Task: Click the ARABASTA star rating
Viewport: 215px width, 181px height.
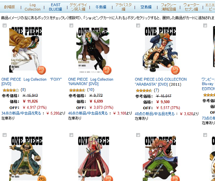Action: click(144, 91)
